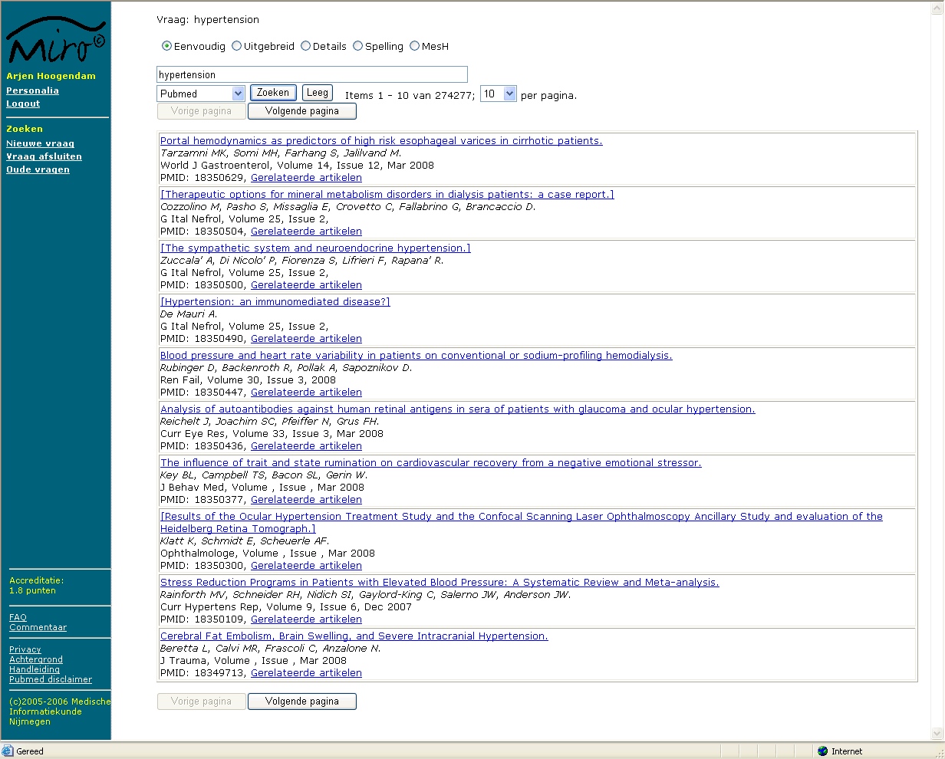The height and width of the screenshot is (759, 945).
Task: Open the Pubmed database dropdown
Action: tap(238, 94)
